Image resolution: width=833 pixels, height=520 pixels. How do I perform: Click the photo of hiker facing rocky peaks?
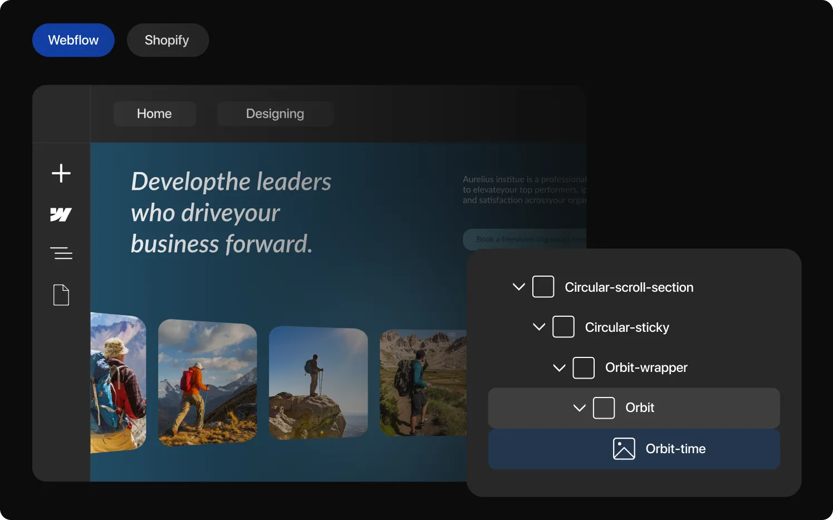pyautogui.click(x=423, y=382)
